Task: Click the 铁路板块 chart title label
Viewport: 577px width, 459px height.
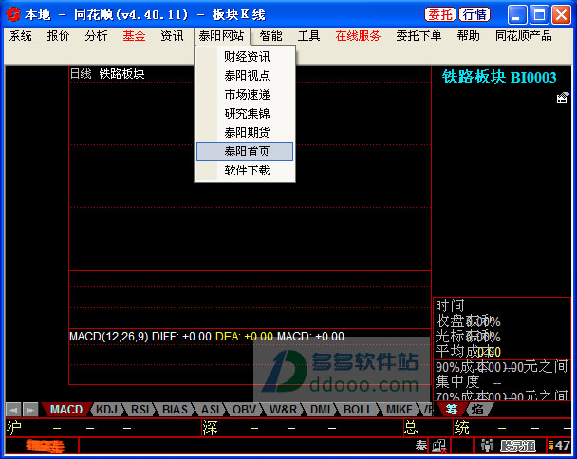Action: click(x=121, y=74)
